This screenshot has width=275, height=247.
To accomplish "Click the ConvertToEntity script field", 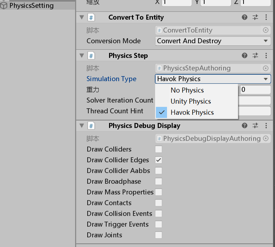I will point(213,30).
